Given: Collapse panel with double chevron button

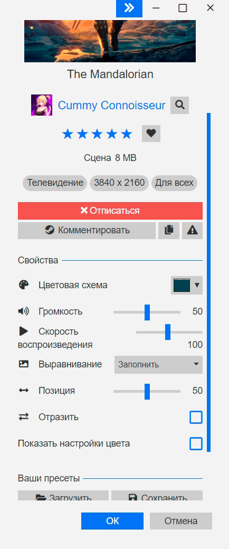Looking at the screenshot, I should [x=129, y=8].
